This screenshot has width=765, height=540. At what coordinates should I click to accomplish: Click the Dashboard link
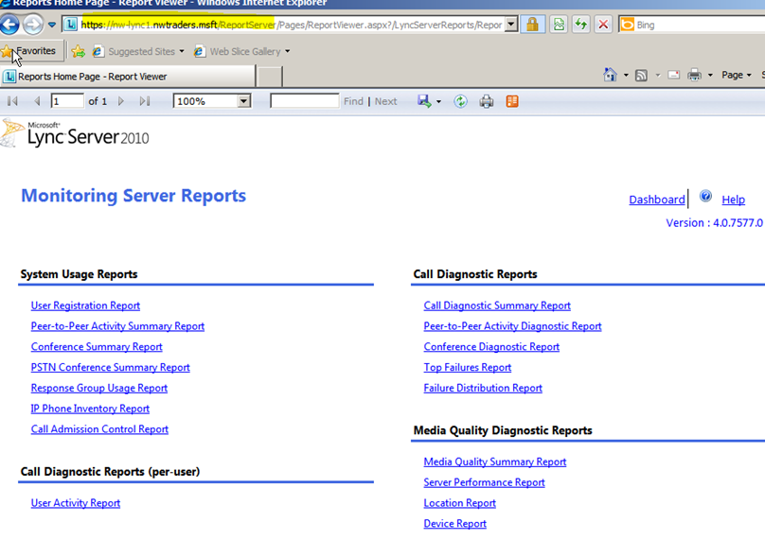[656, 200]
